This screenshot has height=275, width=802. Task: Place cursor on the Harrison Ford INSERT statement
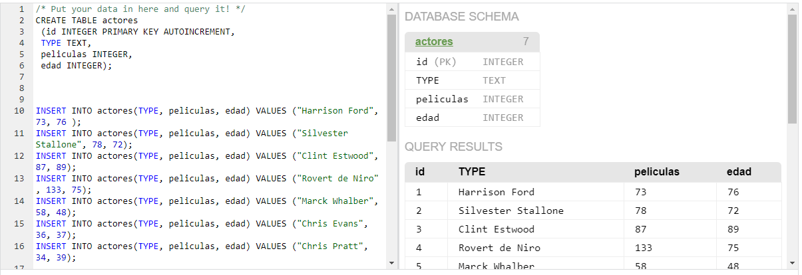200,111
